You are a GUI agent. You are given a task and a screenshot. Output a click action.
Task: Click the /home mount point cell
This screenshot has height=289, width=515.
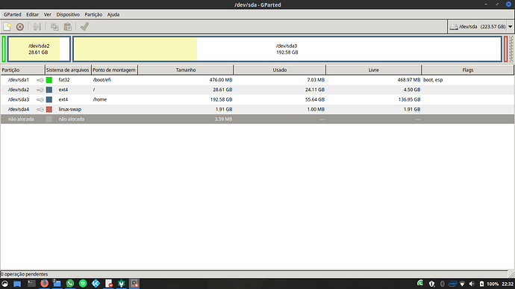[100, 99]
